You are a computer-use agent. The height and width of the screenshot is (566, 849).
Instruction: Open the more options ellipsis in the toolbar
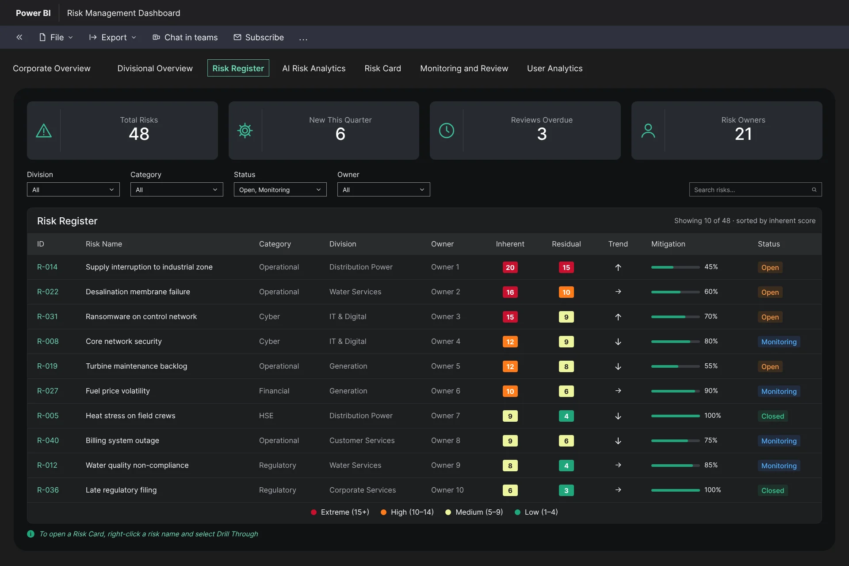[303, 38]
